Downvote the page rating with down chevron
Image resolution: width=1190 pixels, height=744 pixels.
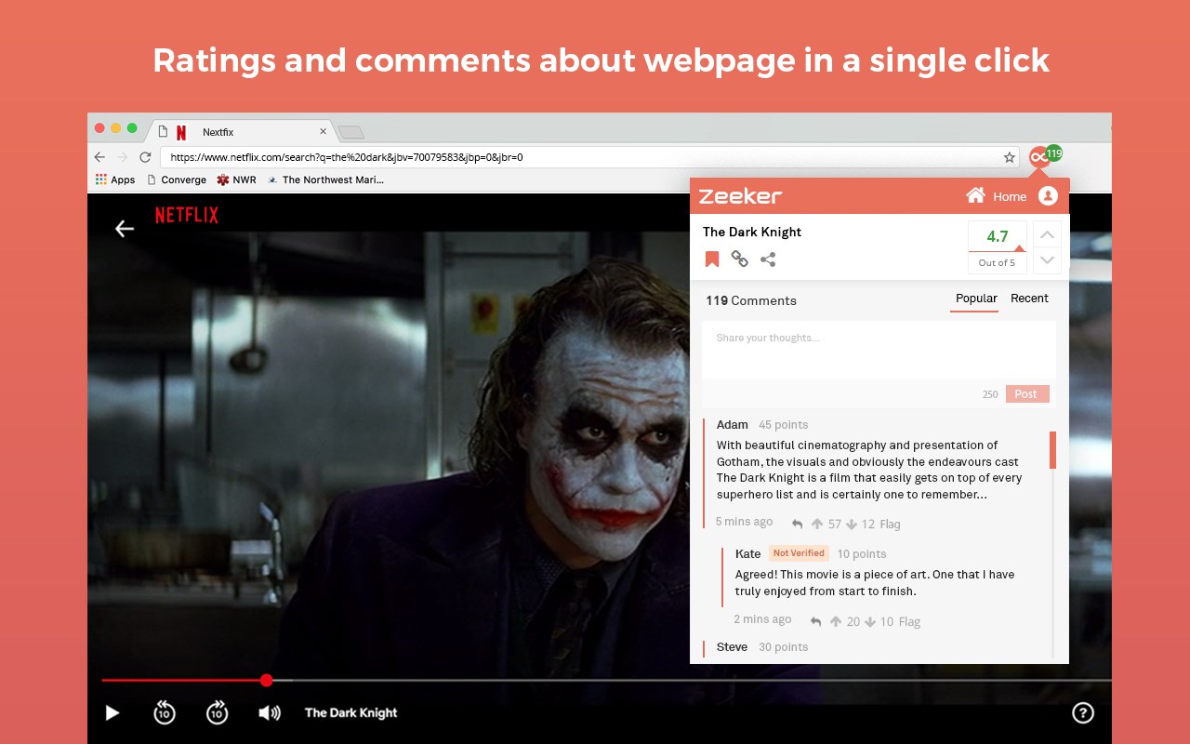pos(1047,260)
